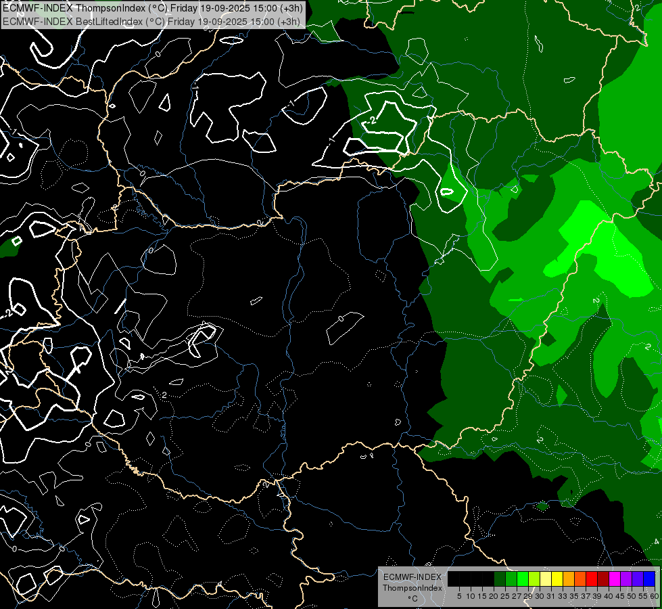The width and height of the screenshot is (662, 609).
Task: Select the pure yellow 31–33 legend swatch
Action: [x=557, y=579]
